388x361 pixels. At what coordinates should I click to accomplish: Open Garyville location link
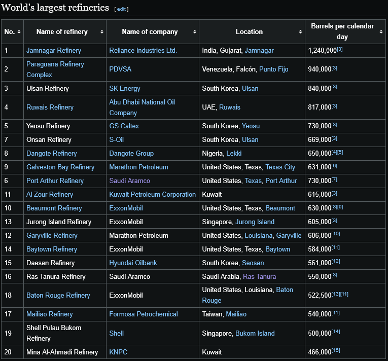289,236
